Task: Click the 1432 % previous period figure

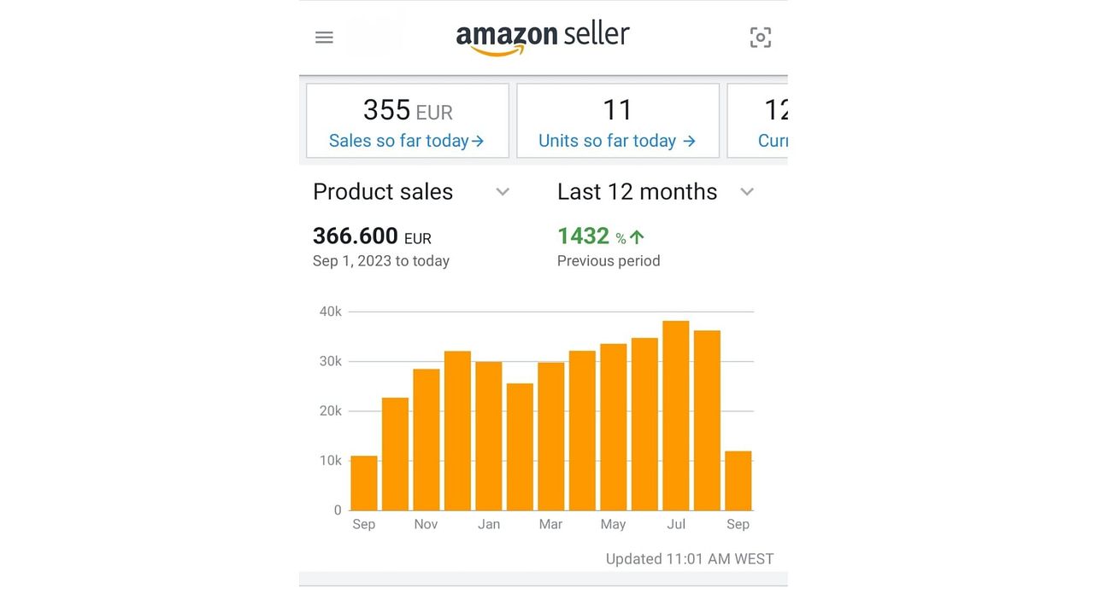Action: pyautogui.click(x=601, y=236)
